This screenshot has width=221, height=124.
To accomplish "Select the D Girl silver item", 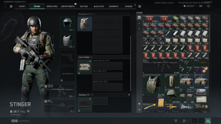I will pos(187,107).
